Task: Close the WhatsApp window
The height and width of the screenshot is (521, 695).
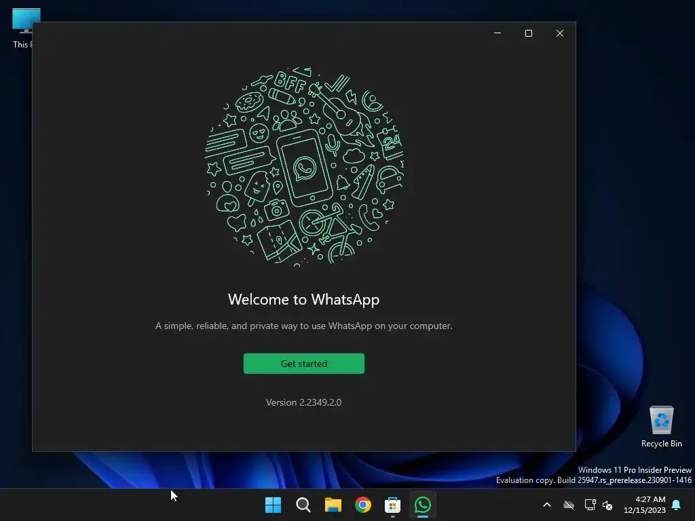Action: [x=560, y=33]
